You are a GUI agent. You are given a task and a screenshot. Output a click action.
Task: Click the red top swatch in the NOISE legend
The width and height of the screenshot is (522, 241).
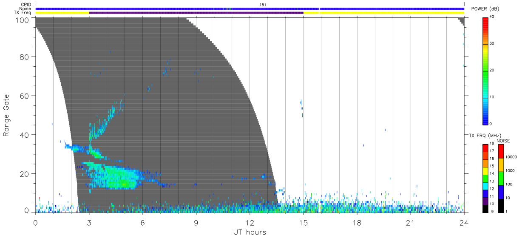(x=501, y=151)
